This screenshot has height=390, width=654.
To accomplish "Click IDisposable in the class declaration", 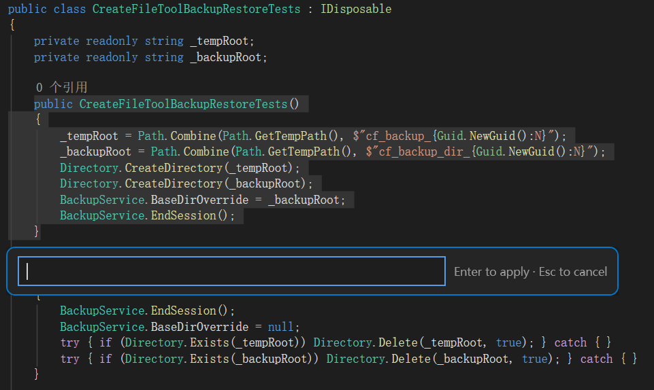I will (x=356, y=9).
